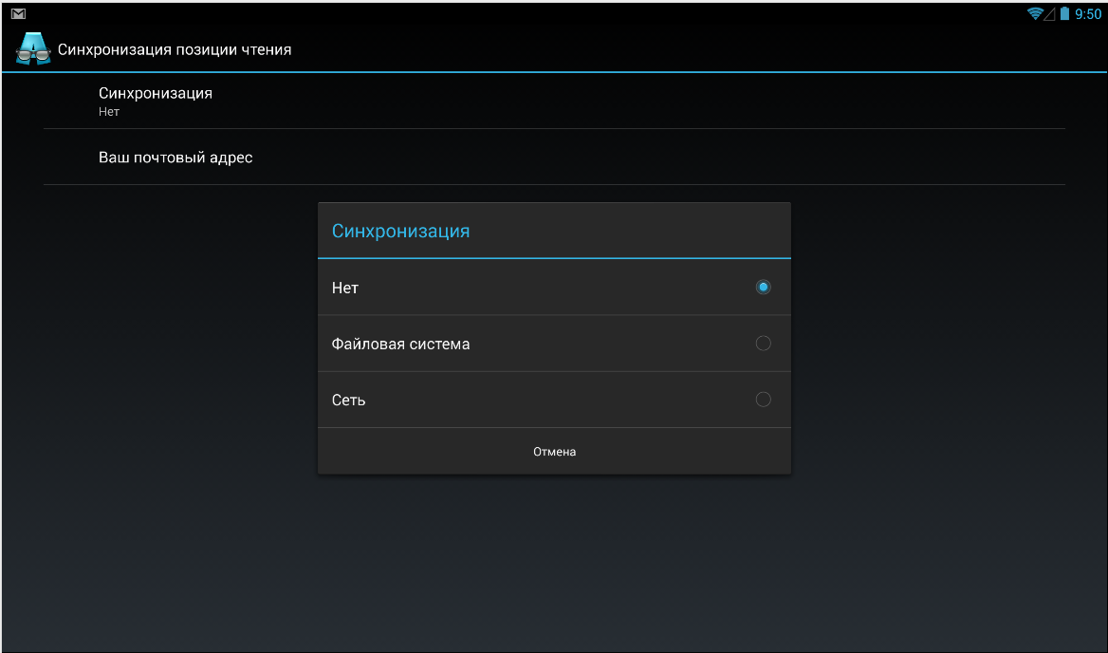This screenshot has height=653, width=1108.
Task: Choose the 'Сеть' option label
Action: coord(348,400)
